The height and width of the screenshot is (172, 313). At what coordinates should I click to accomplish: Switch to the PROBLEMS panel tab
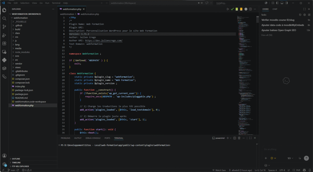click(65, 138)
